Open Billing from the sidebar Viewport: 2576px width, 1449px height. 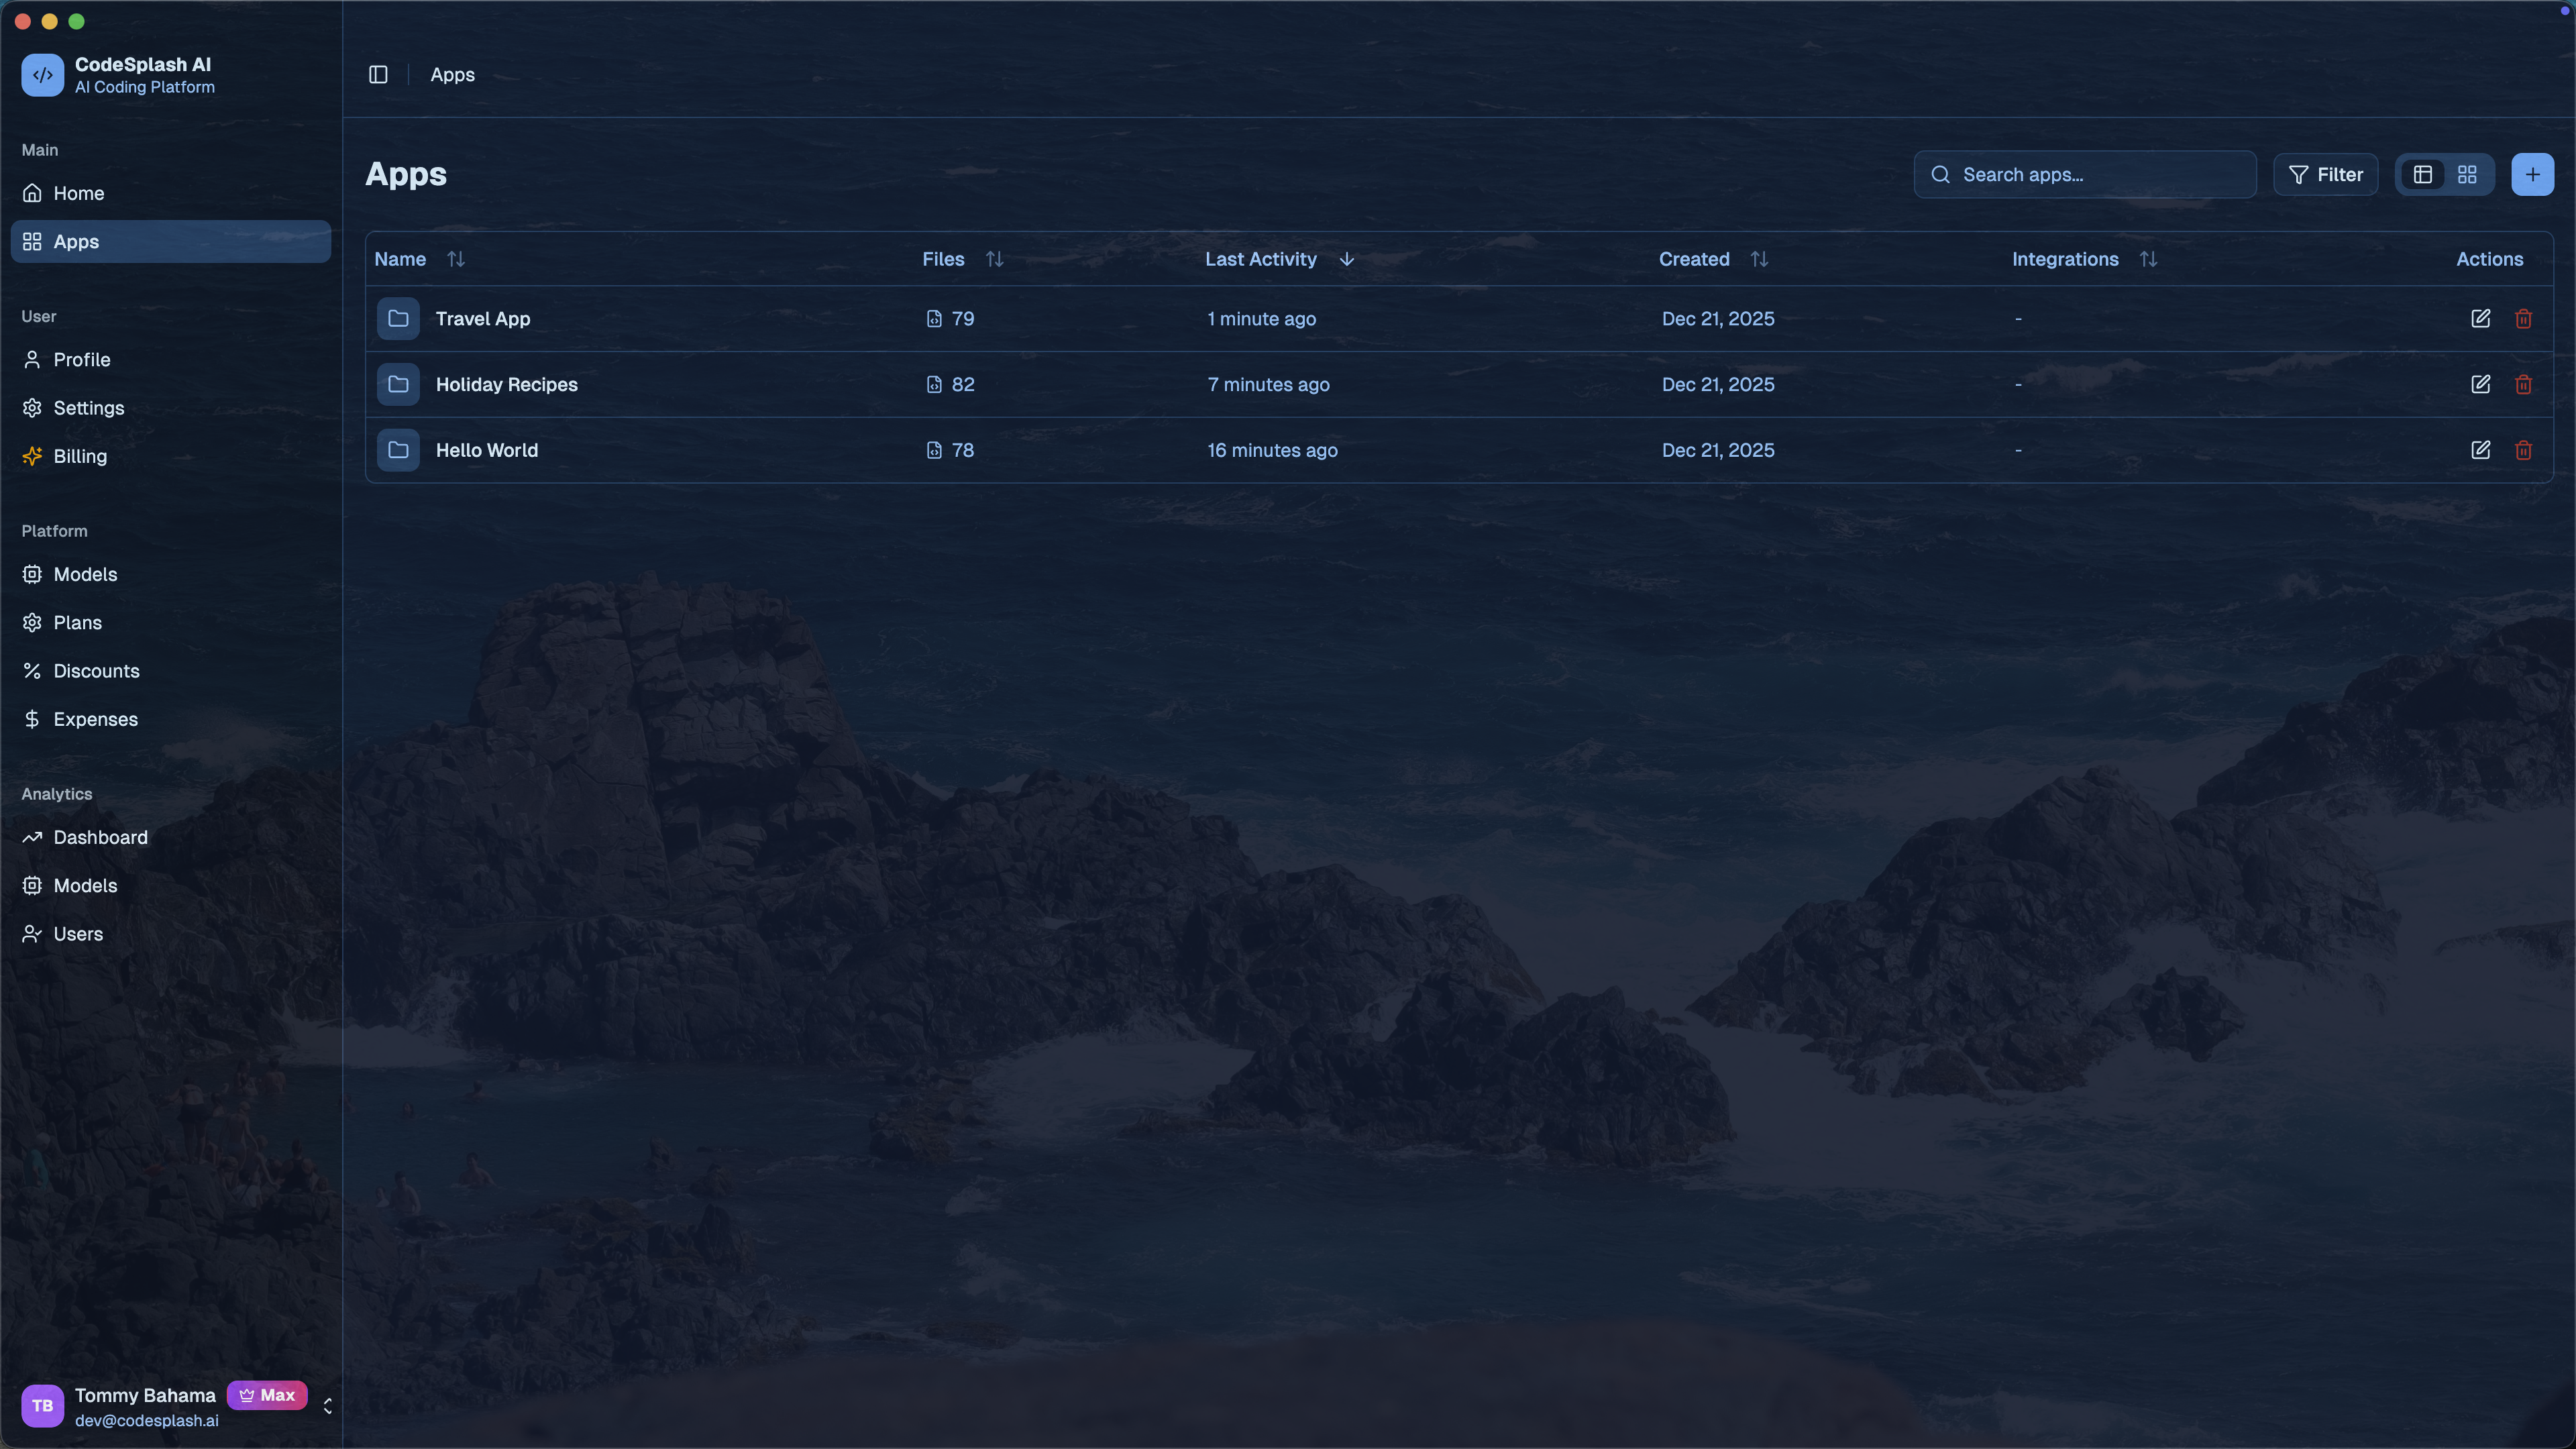(x=79, y=456)
